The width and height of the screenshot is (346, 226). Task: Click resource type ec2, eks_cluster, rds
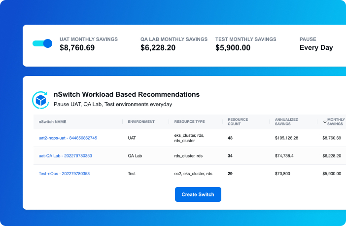193,174
